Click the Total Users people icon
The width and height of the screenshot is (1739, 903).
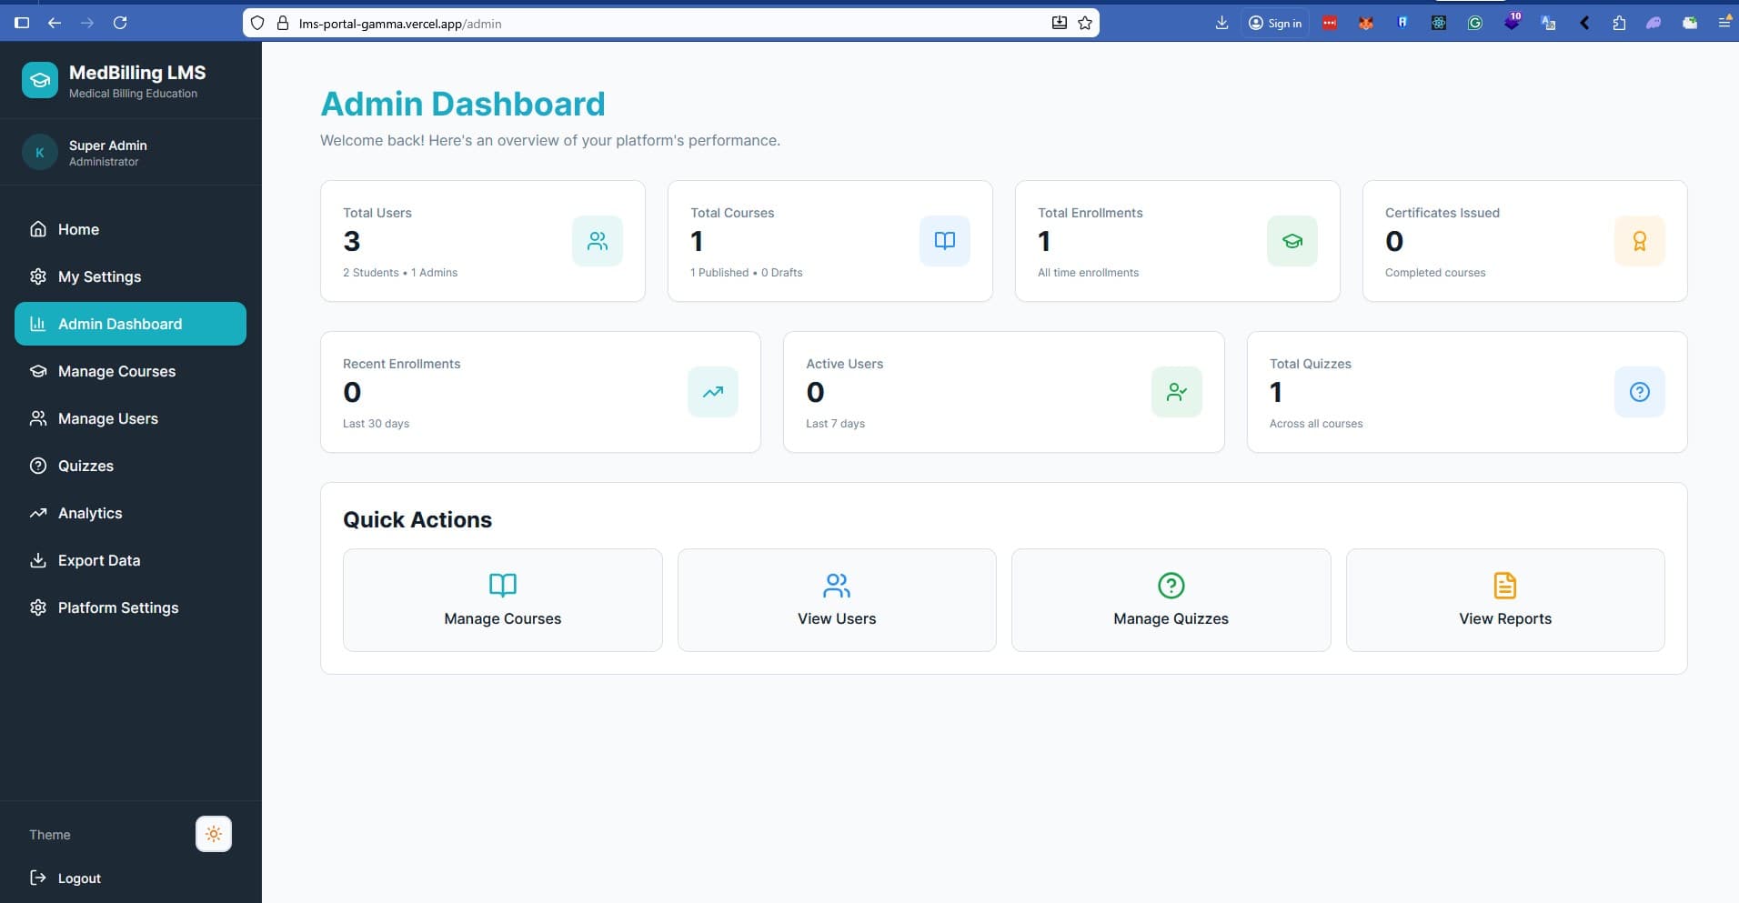click(x=597, y=241)
